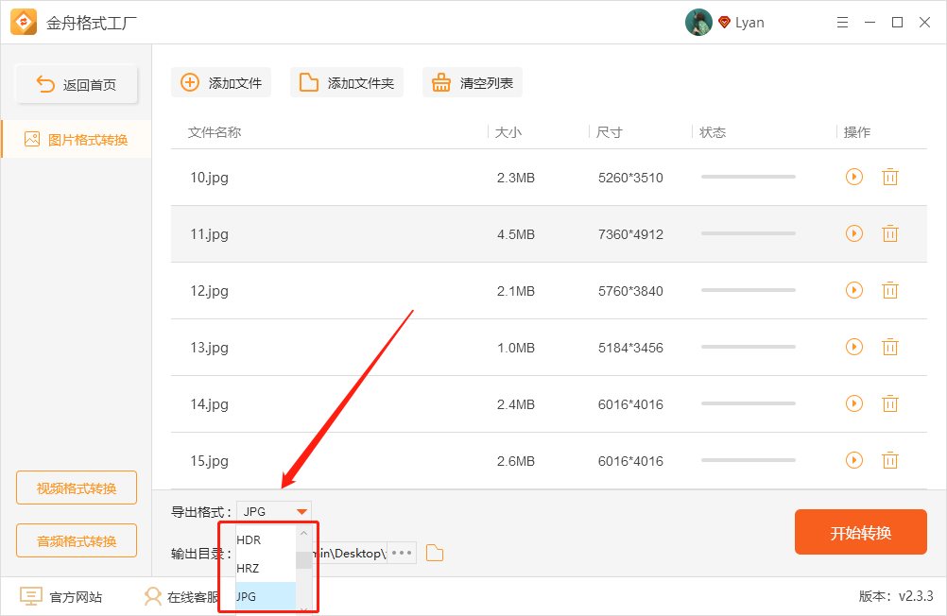
Task: Click the 7360*4912 dimension cell
Action: click(x=630, y=234)
